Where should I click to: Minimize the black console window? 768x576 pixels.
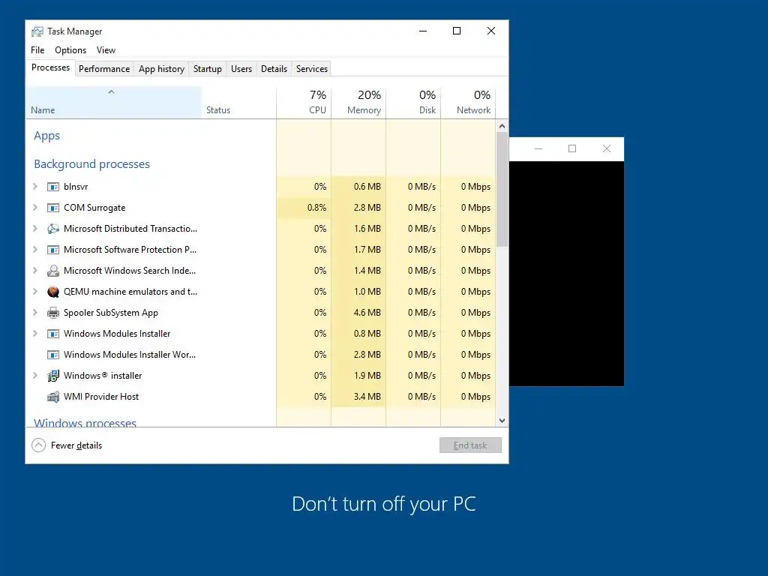538,149
